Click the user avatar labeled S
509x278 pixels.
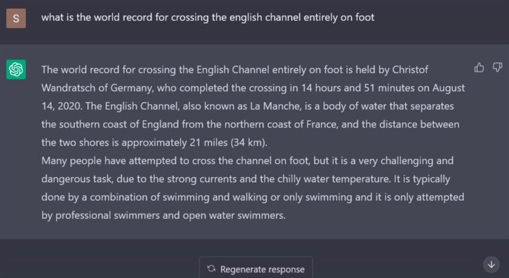16,18
